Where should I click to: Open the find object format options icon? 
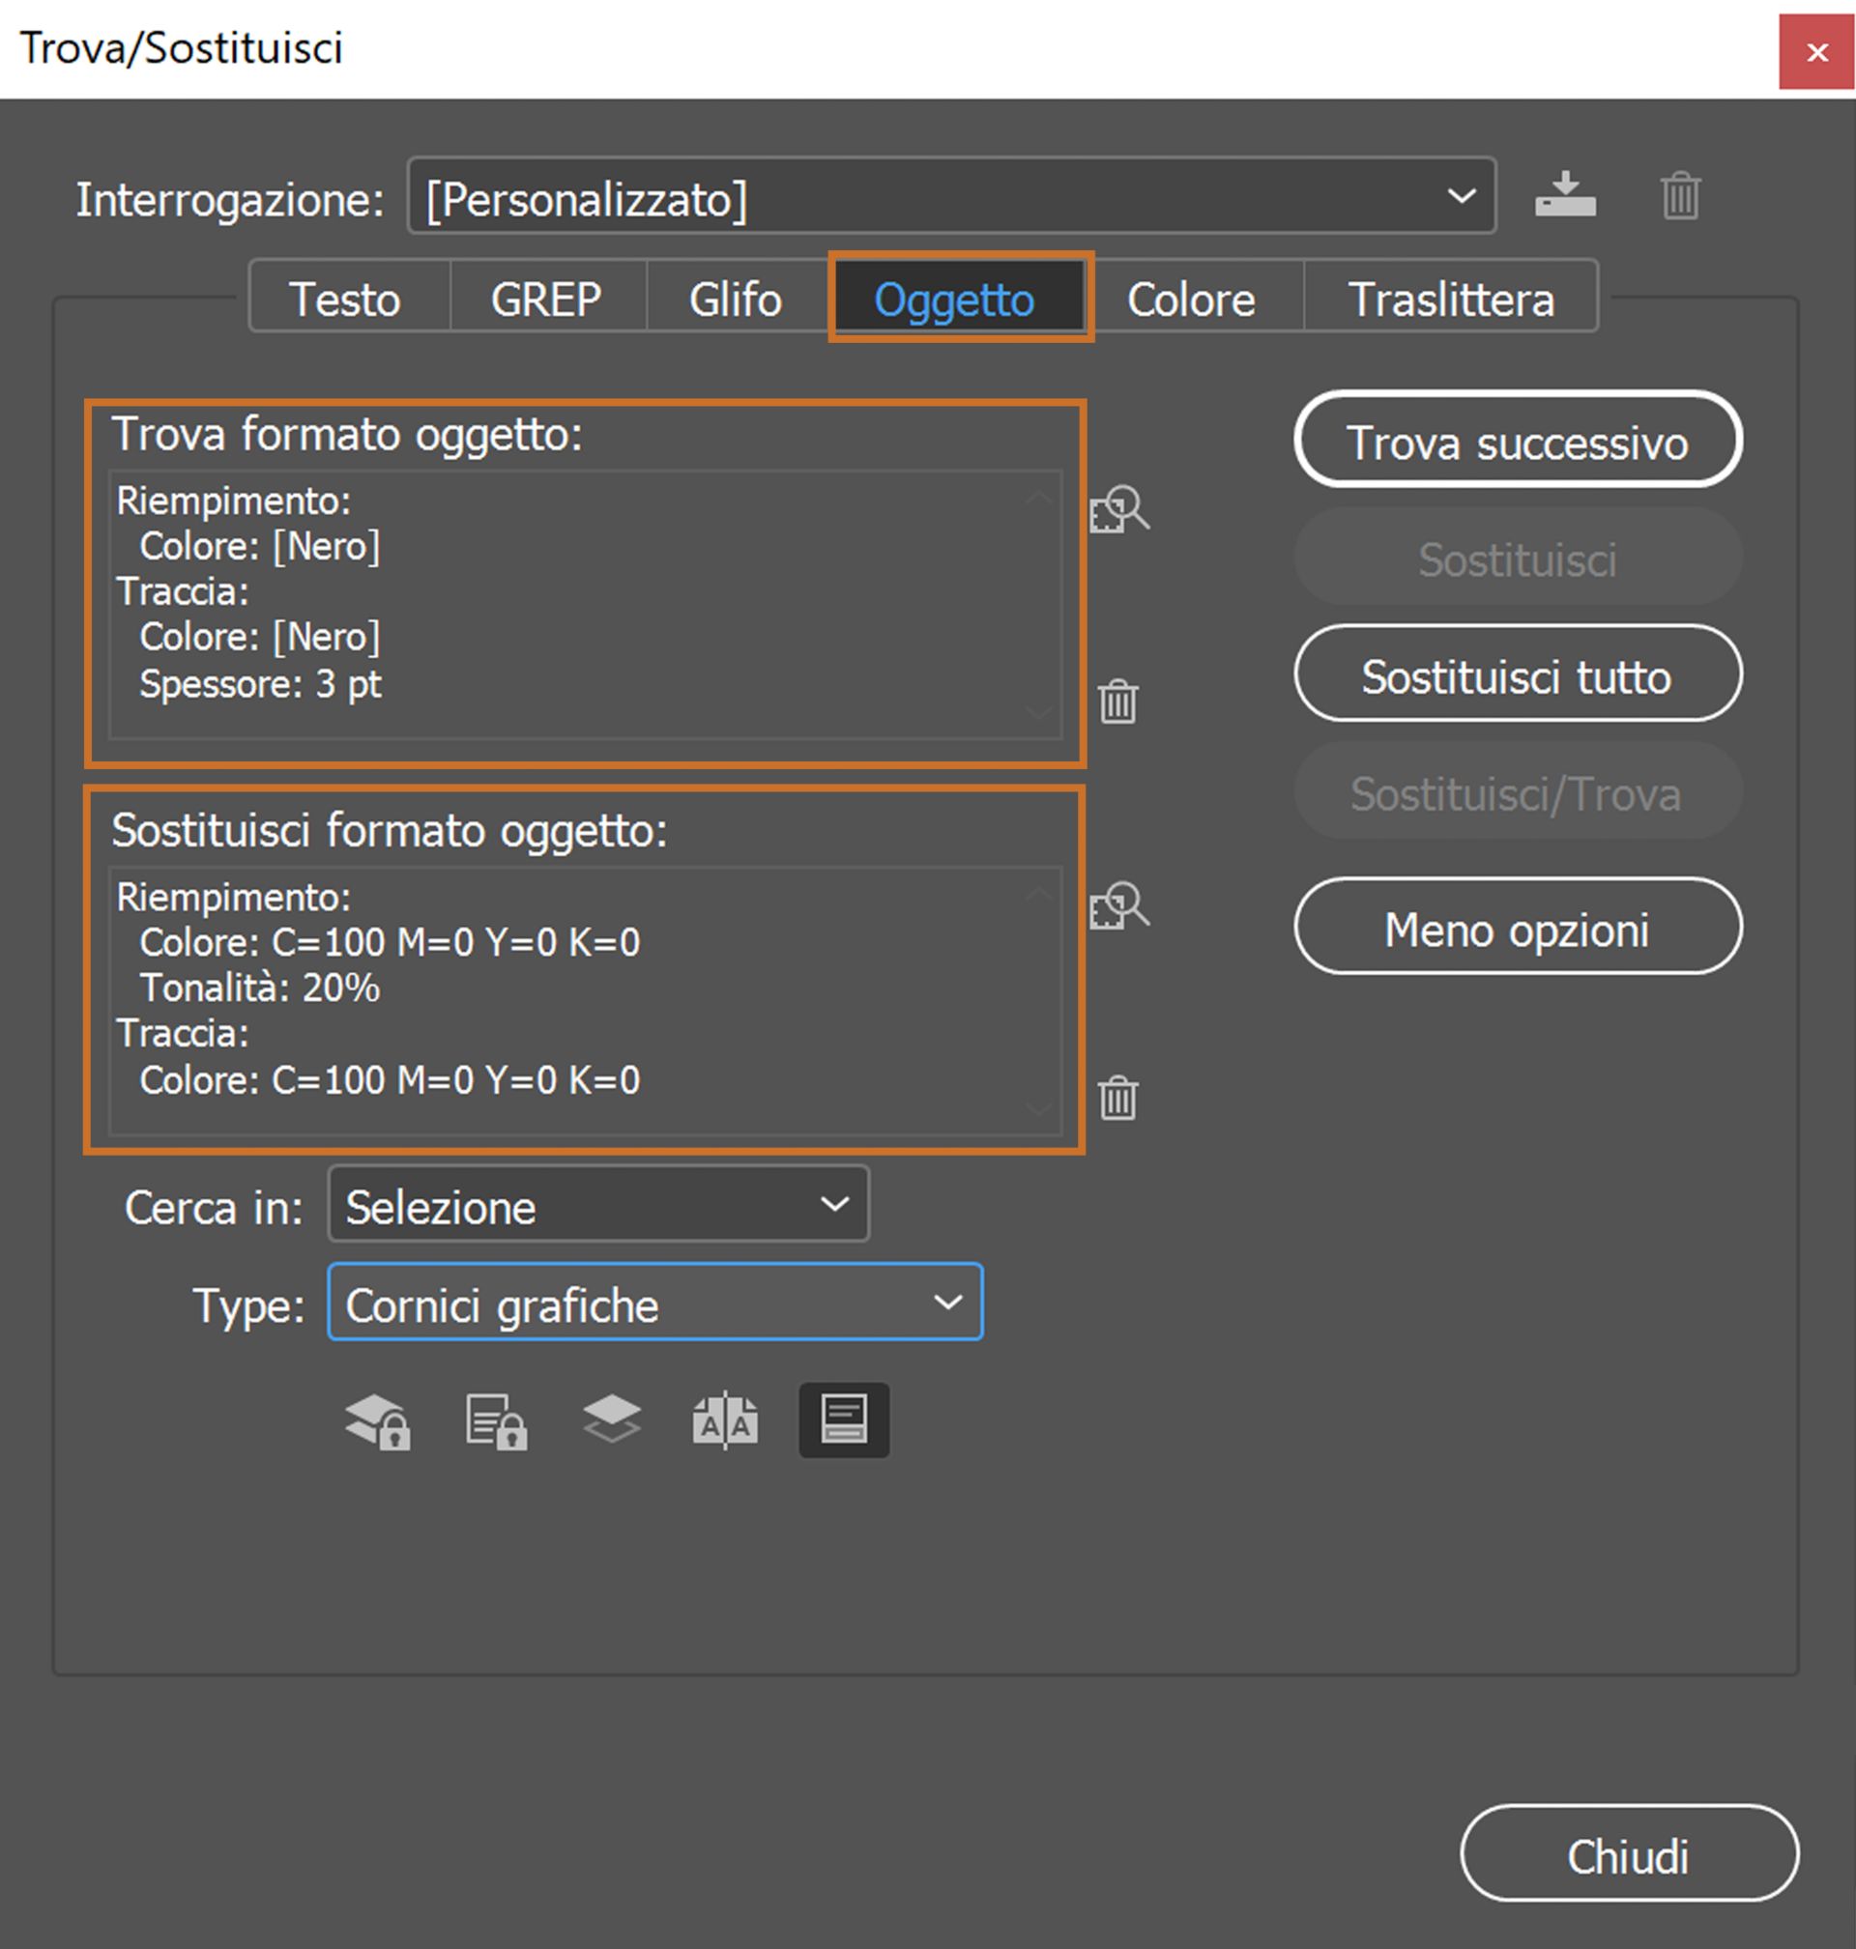[1119, 509]
